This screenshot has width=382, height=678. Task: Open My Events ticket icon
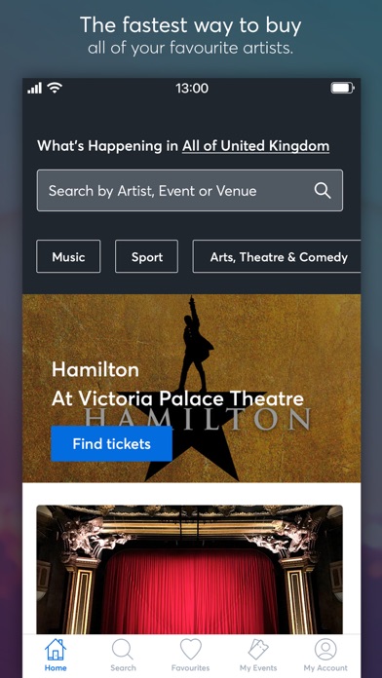(x=258, y=649)
